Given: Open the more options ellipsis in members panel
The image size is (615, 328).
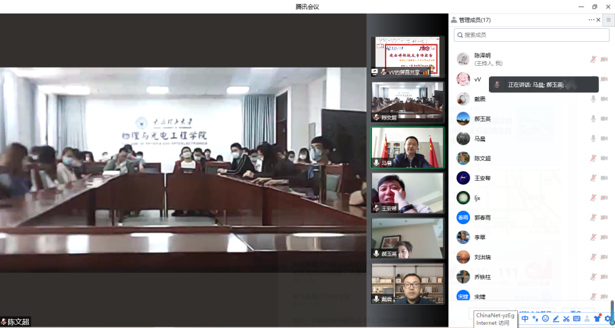Looking at the screenshot, I should pos(591,20).
